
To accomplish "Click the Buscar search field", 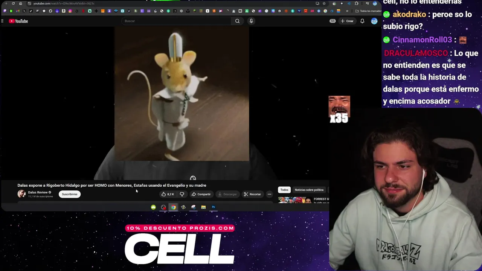I will tap(177, 21).
